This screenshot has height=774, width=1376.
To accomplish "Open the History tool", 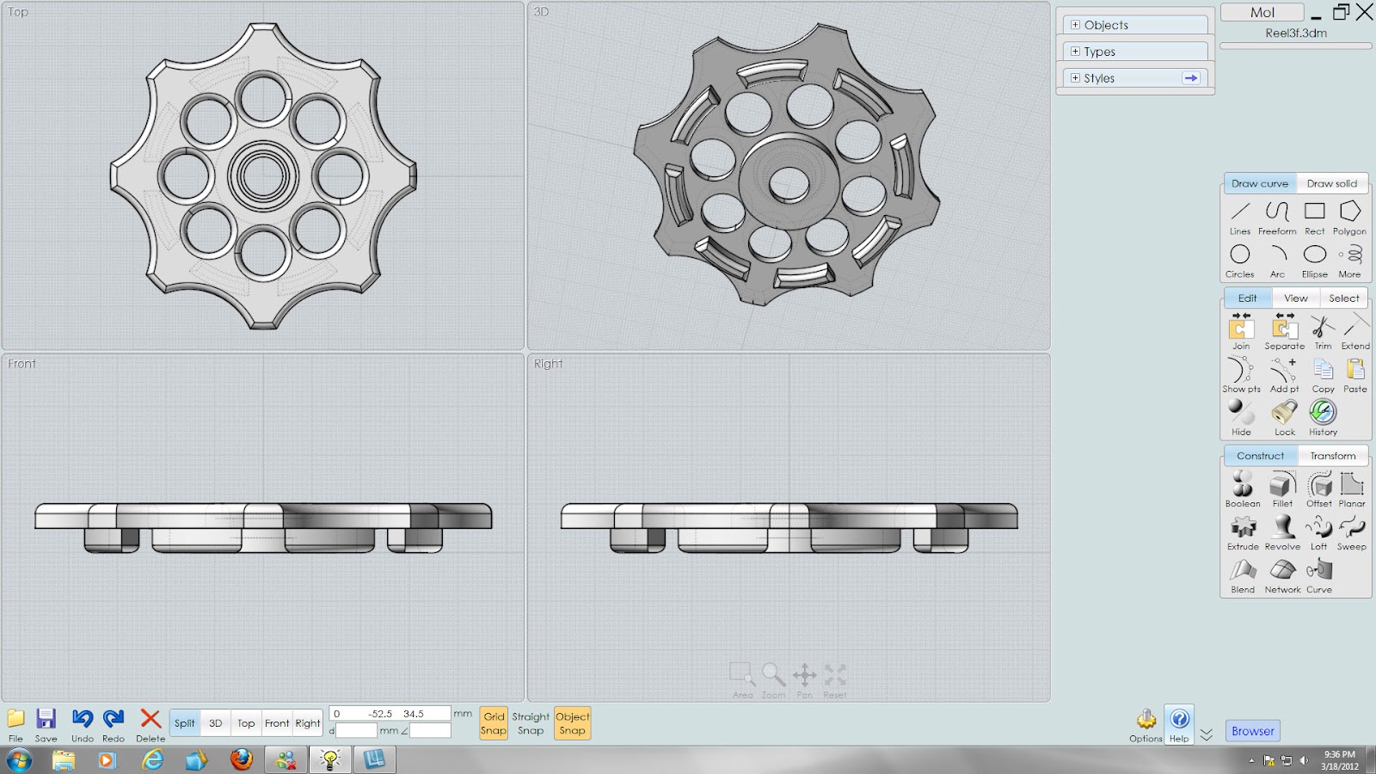I will (x=1324, y=418).
